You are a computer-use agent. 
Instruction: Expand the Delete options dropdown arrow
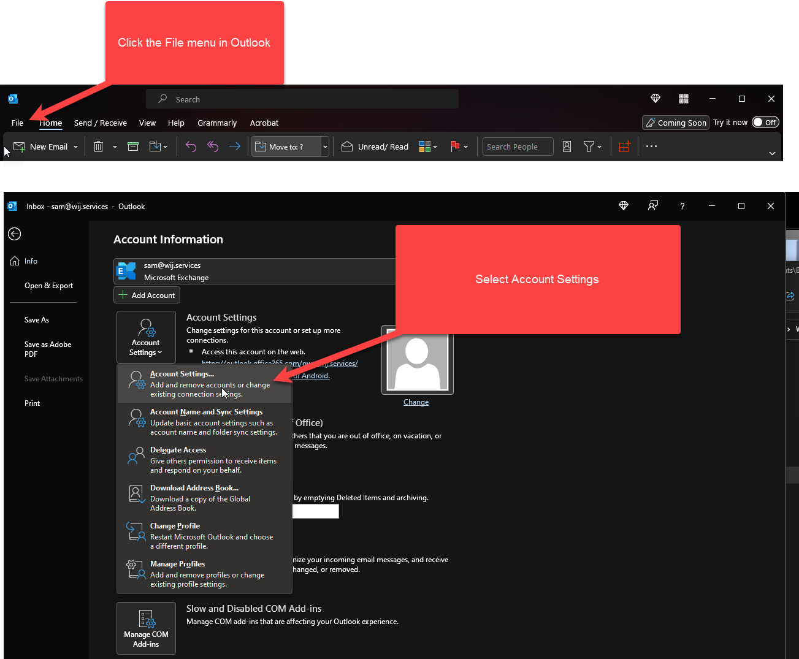(115, 147)
